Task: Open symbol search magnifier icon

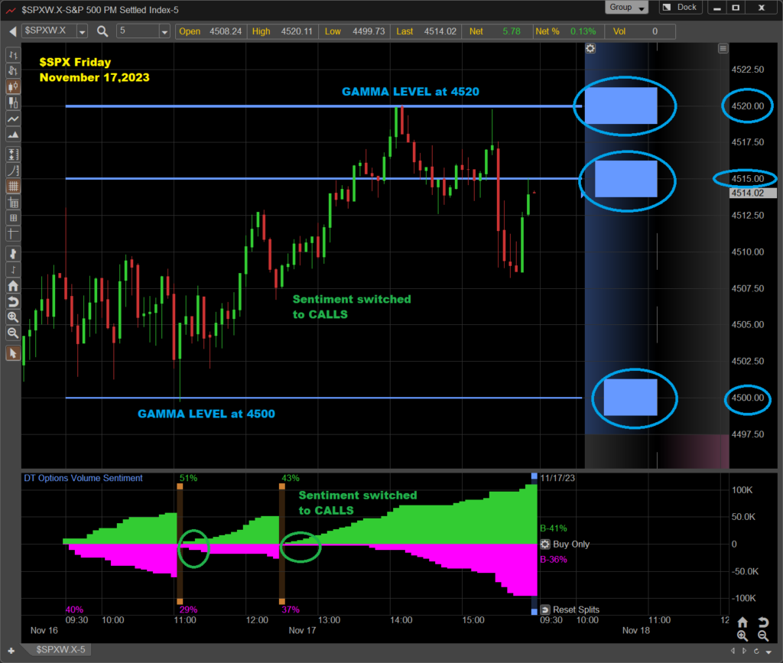Action: (x=102, y=31)
